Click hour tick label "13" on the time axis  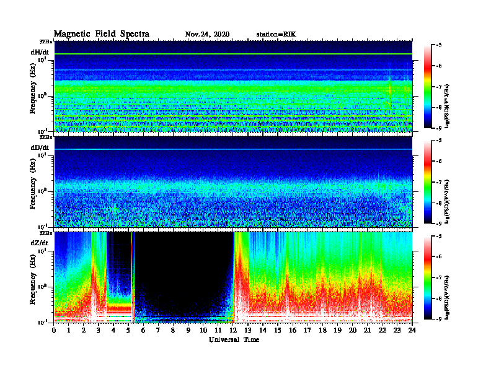click(248, 330)
